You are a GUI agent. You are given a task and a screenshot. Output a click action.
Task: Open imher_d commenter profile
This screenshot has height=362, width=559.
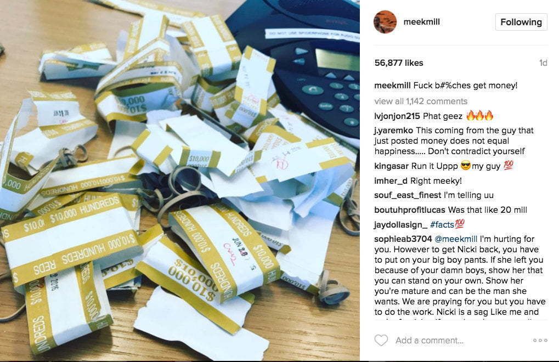coord(391,181)
